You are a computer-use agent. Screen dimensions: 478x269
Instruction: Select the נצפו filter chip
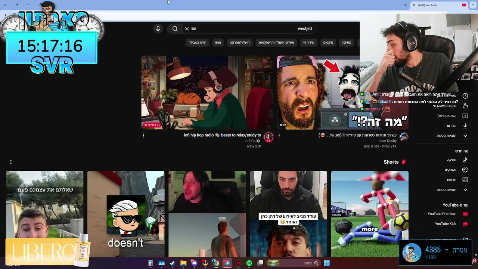click(x=218, y=43)
